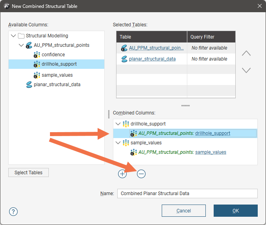Collapse the AU_PPM_structural_points tree node
The height and width of the screenshot is (225, 266).
coord(22,45)
